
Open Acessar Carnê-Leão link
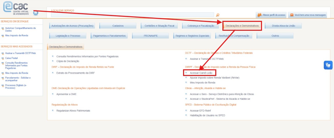point(201,73)
